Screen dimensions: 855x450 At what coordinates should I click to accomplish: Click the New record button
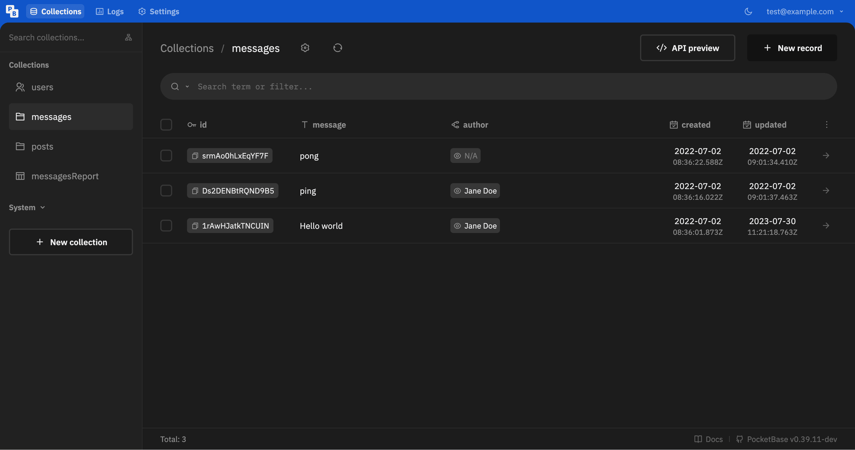(792, 48)
